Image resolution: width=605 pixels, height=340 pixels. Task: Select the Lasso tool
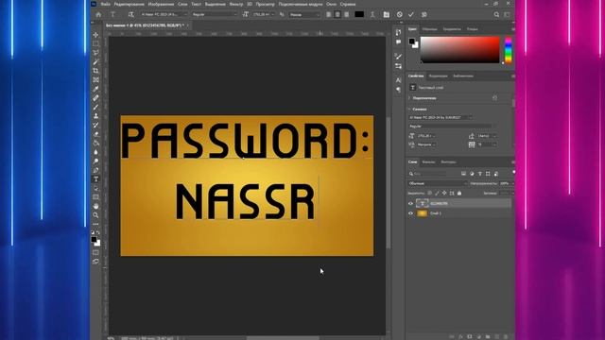[x=95, y=53]
